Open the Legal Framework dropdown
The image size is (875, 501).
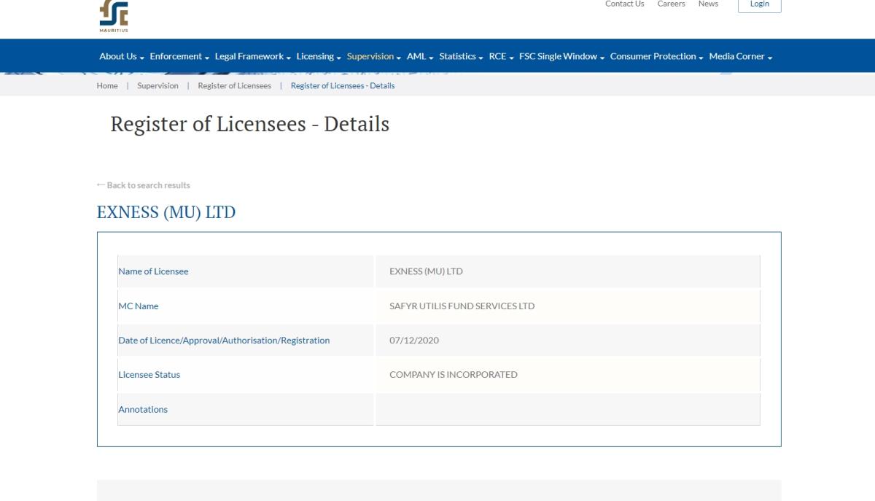[249, 55]
